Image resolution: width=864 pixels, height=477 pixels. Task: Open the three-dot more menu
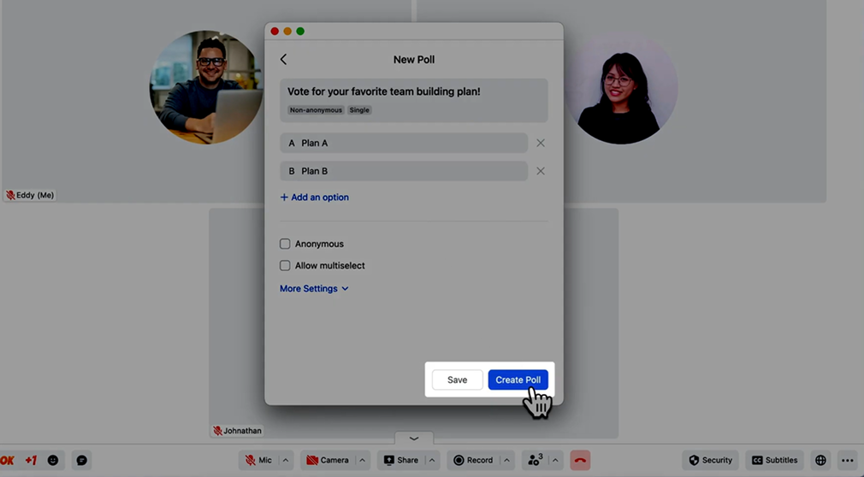coord(847,460)
